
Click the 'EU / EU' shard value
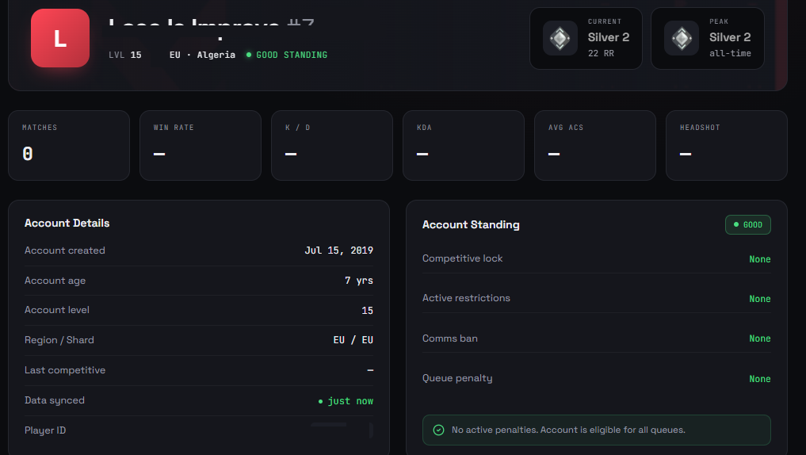tap(353, 340)
